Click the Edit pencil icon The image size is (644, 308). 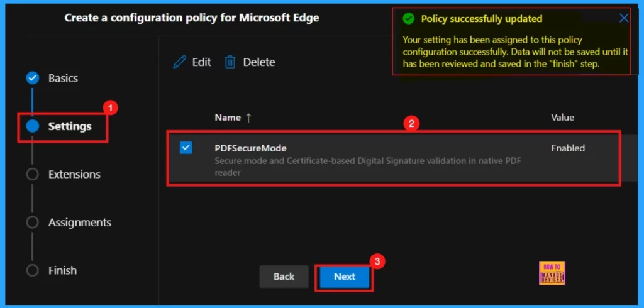point(179,62)
